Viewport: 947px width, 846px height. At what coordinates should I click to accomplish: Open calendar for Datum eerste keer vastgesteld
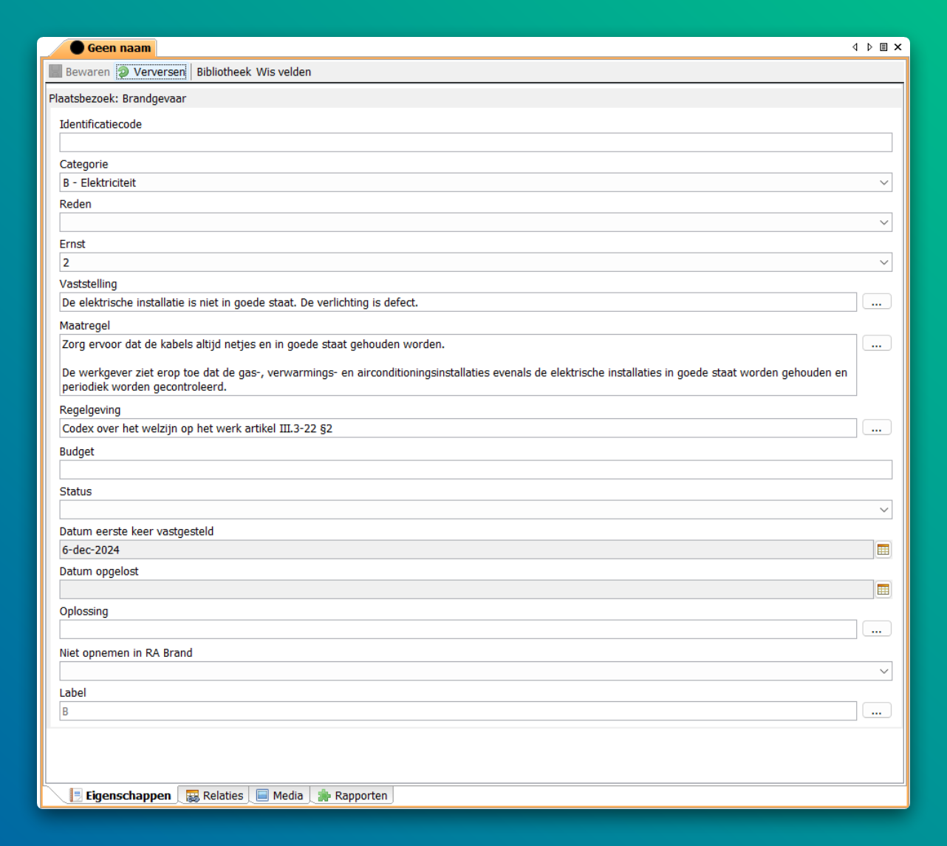tap(883, 550)
